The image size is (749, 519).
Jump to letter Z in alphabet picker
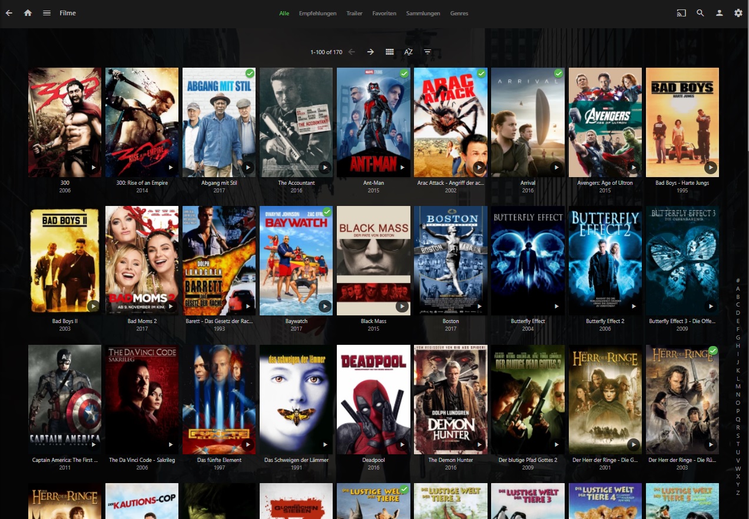[x=738, y=493]
